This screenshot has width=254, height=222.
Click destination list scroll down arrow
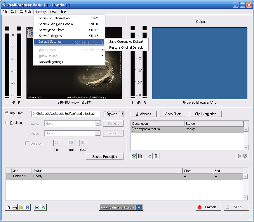click(x=246, y=148)
